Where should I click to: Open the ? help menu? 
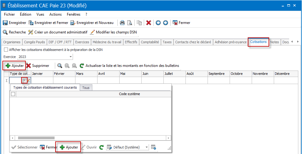point(86,14)
